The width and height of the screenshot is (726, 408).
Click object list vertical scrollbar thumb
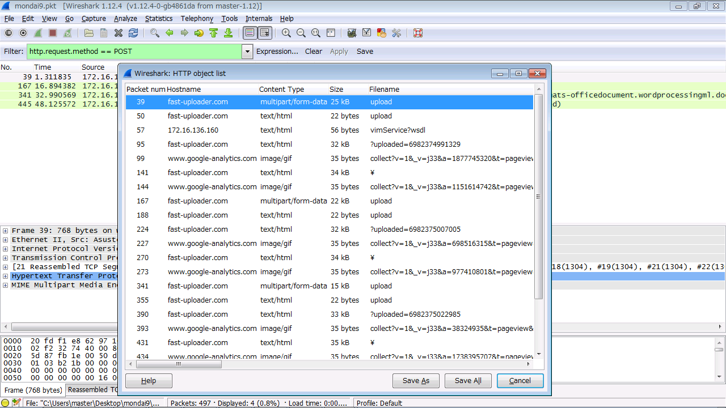(539, 196)
